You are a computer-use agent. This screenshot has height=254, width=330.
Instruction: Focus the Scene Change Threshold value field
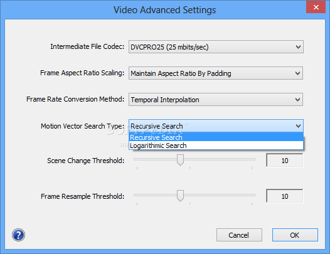click(285, 161)
